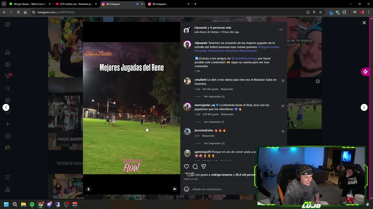The width and height of the screenshot is (373, 209).
Task: Open dashboard chart icon in sidebar
Action: pos(8,136)
